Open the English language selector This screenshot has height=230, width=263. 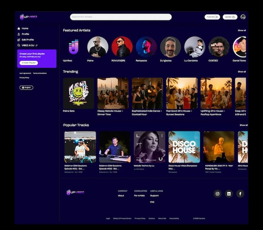click(26, 87)
